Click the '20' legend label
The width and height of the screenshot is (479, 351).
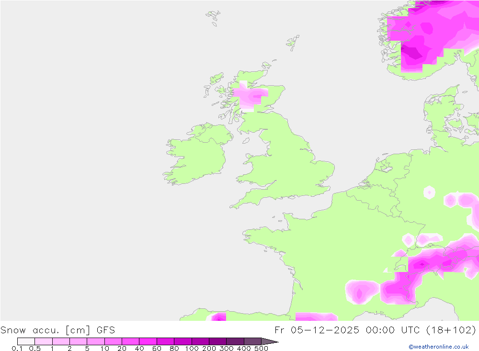click(x=122, y=348)
